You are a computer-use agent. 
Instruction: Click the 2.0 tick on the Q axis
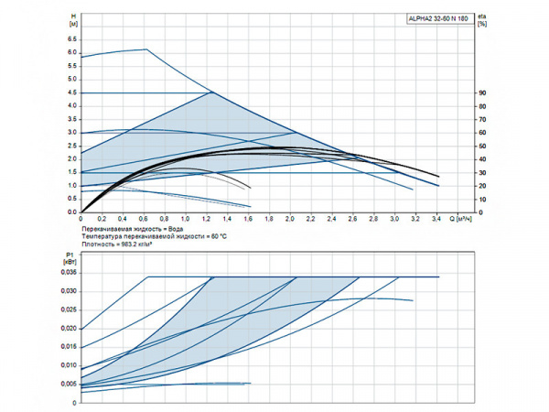[x=290, y=220]
